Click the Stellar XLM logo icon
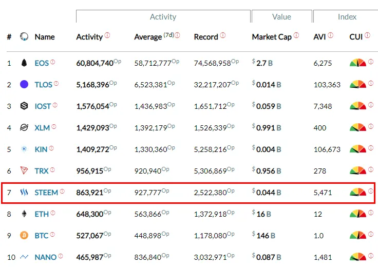Viewport: 378px width, 267px height. pyautogui.click(x=24, y=128)
